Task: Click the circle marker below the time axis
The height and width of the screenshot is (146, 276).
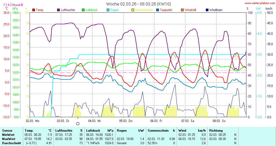Action: coord(78,124)
